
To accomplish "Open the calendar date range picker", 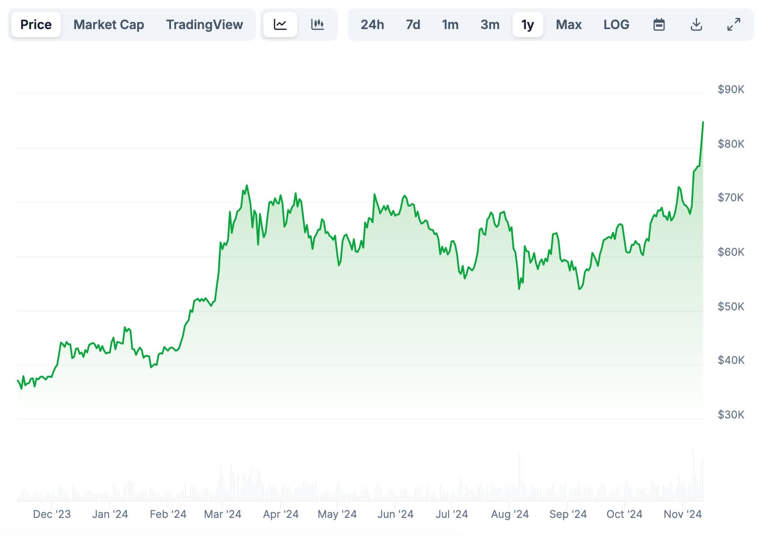I will click(x=659, y=25).
